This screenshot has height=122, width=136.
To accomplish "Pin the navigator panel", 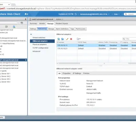I will pos(26,19).
